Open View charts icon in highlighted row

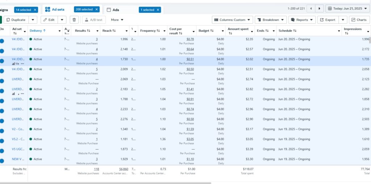pos(13,64)
